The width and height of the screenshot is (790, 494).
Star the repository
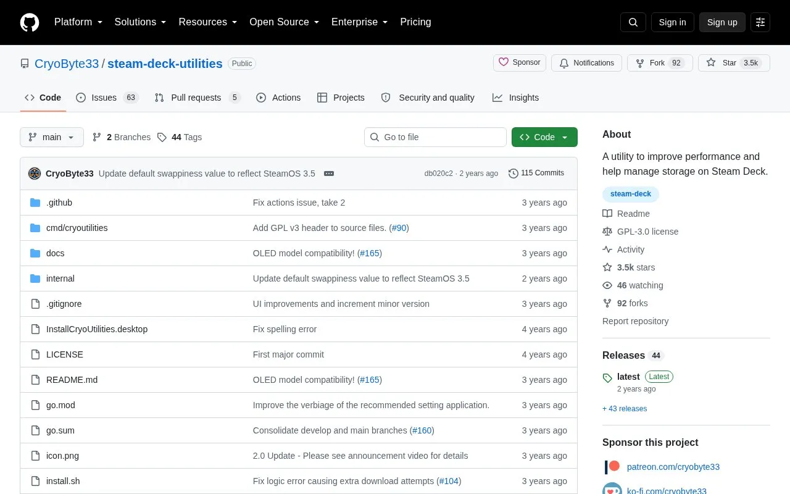click(x=734, y=63)
